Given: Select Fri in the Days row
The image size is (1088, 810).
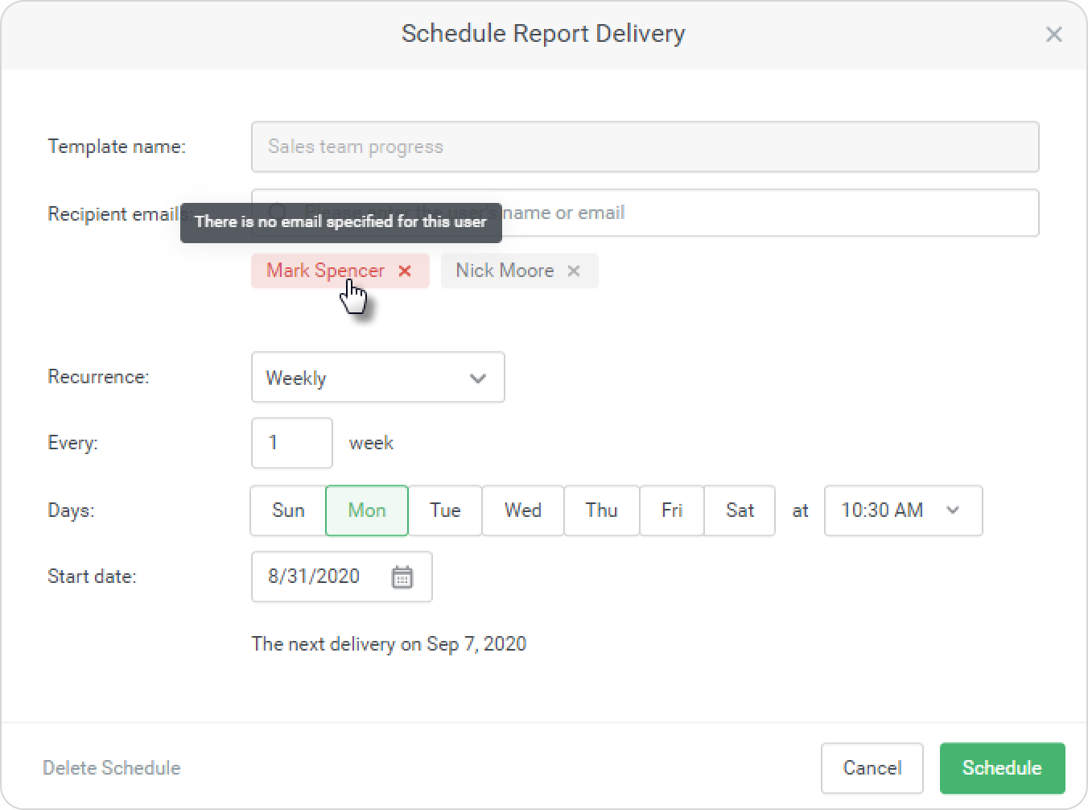Looking at the screenshot, I should pyautogui.click(x=672, y=510).
